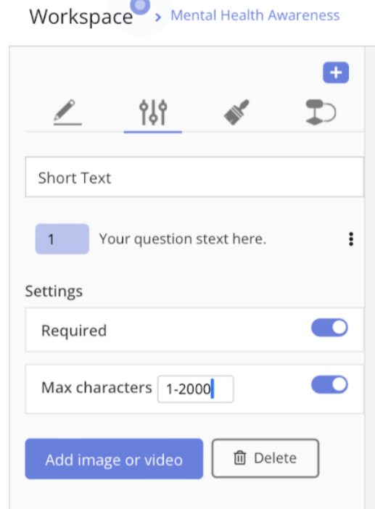Select 'Your question stext here.' item

tap(183, 239)
